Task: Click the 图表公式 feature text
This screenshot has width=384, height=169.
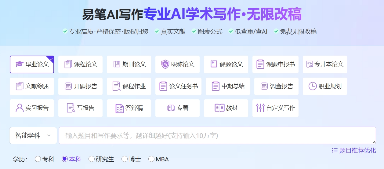Action: [x=210, y=31]
